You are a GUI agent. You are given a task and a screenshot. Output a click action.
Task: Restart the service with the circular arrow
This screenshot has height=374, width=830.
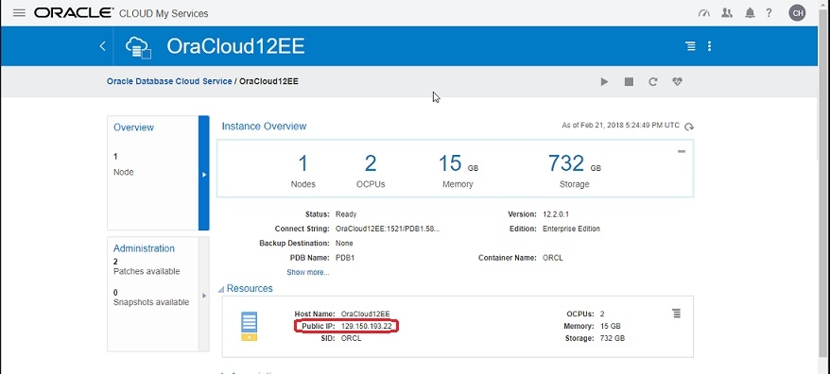(x=653, y=81)
